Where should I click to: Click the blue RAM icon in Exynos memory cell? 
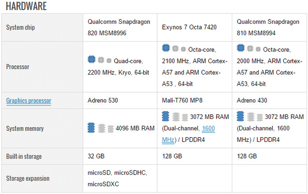[x=166, y=116]
